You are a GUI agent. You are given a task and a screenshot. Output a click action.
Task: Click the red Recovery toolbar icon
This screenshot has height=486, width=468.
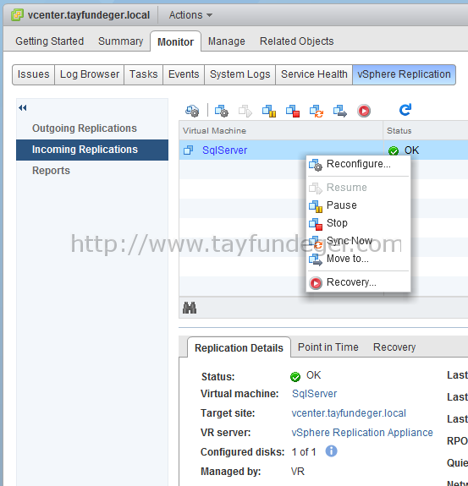click(x=364, y=111)
